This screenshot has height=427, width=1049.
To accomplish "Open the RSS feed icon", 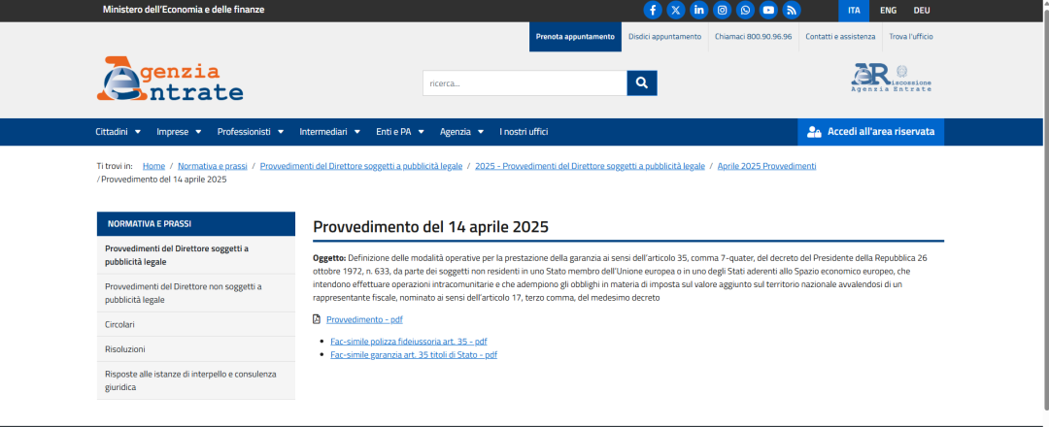I will click(792, 10).
